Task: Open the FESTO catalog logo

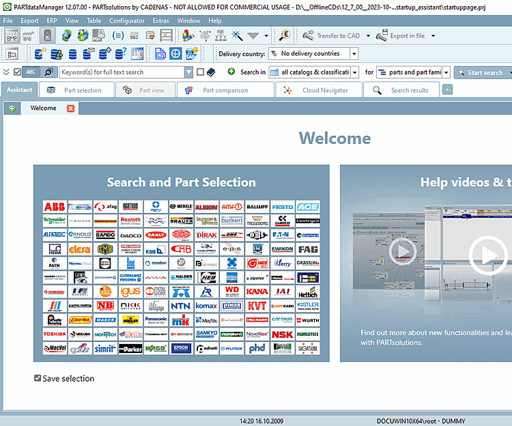Action: [x=283, y=207]
